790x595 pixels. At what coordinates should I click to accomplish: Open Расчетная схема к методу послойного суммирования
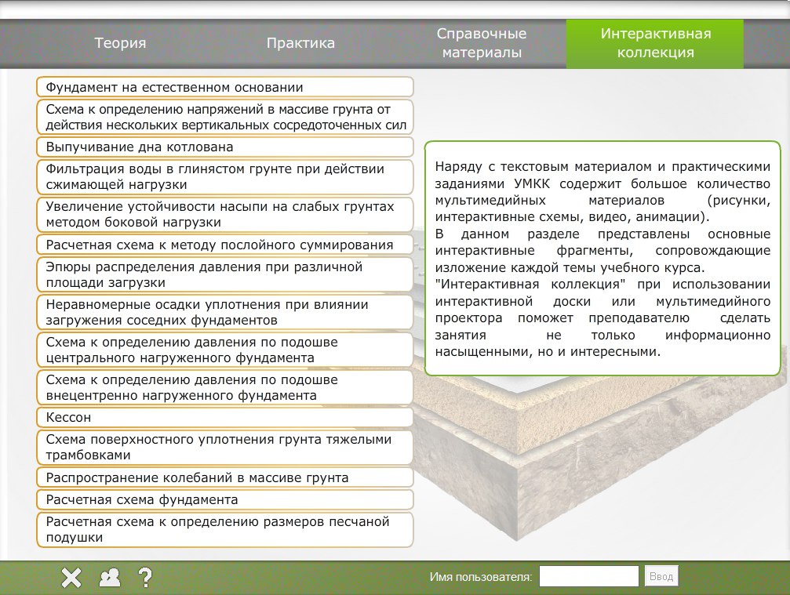[224, 245]
